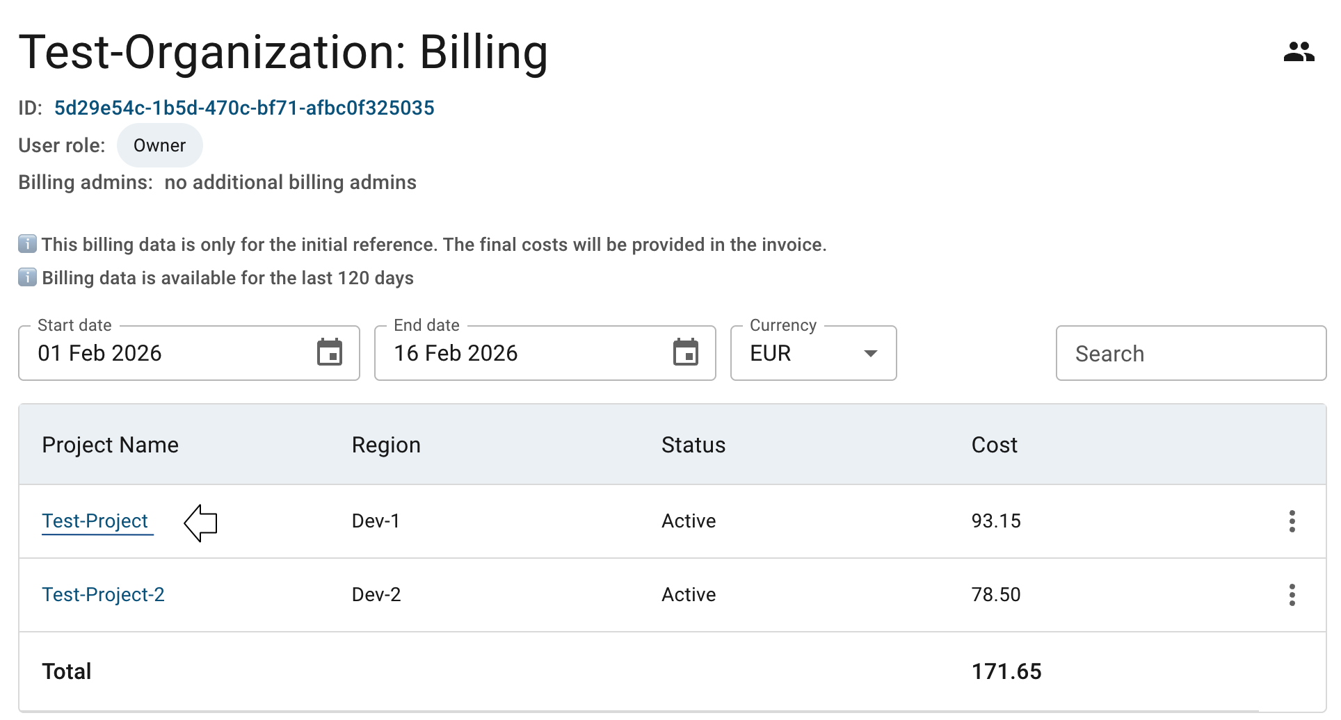Image resolution: width=1341 pixels, height=720 pixels.
Task: Open the organization members people icon
Action: pos(1298,52)
